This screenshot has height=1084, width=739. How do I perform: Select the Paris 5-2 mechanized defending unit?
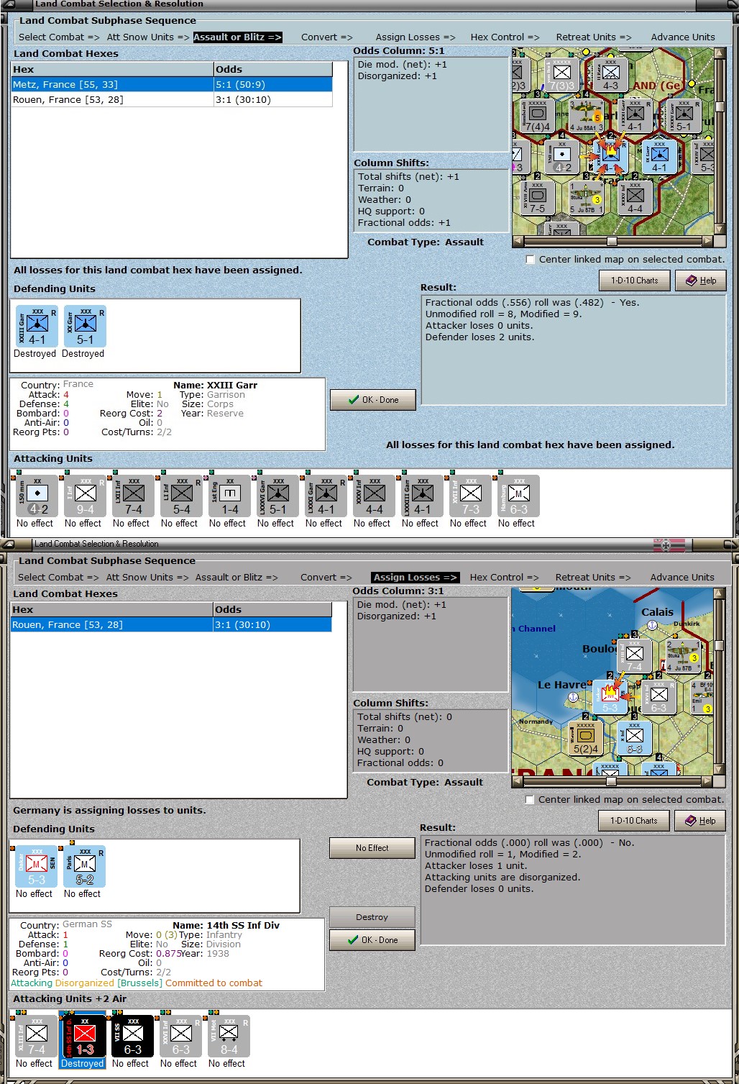[85, 867]
